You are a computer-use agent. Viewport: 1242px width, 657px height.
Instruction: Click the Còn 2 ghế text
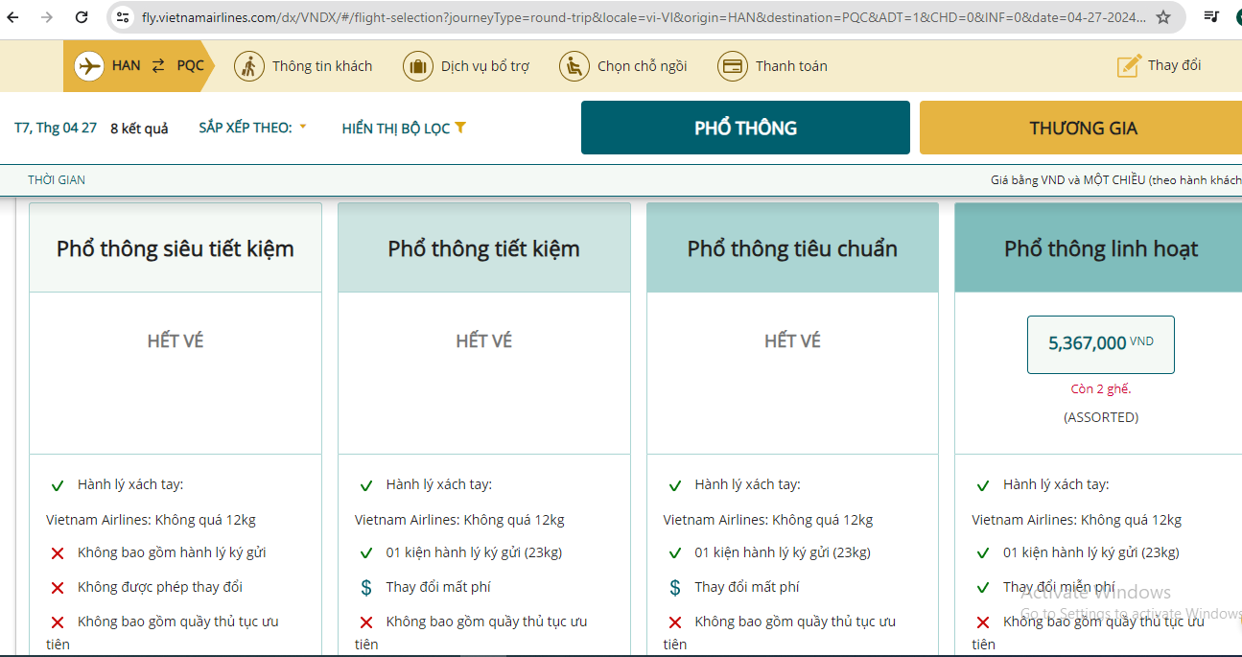[1100, 388]
